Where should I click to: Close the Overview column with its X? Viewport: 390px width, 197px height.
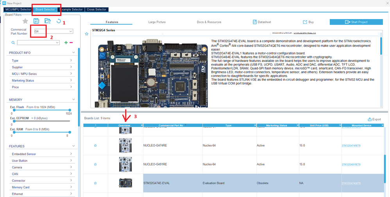[x=142, y=125]
